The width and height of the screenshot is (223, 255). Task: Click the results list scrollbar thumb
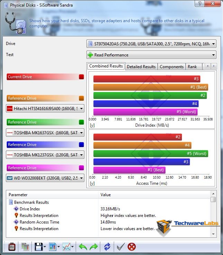click(x=213, y=199)
